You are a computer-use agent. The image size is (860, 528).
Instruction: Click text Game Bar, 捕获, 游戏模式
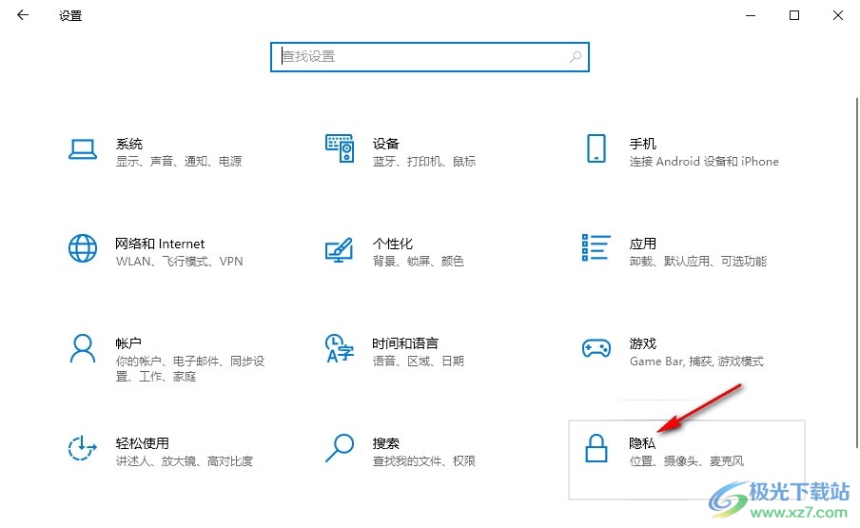click(x=696, y=361)
